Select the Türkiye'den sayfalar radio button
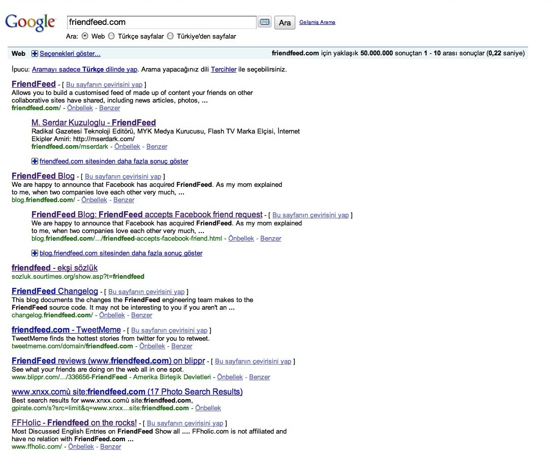The height and width of the screenshot is (460, 552). pos(170,36)
